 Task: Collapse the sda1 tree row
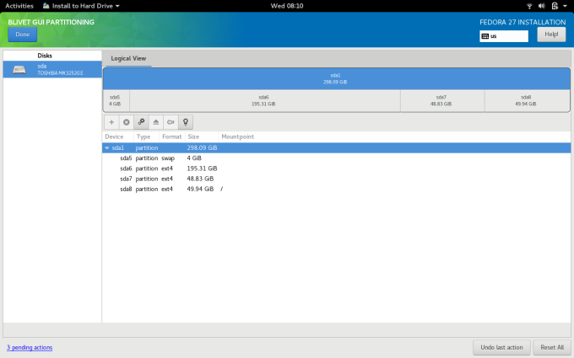point(107,148)
